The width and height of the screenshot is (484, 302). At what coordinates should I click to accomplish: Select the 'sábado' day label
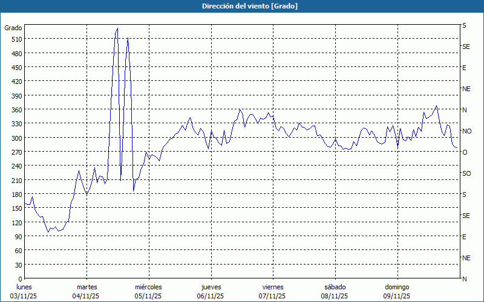(x=335, y=287)
